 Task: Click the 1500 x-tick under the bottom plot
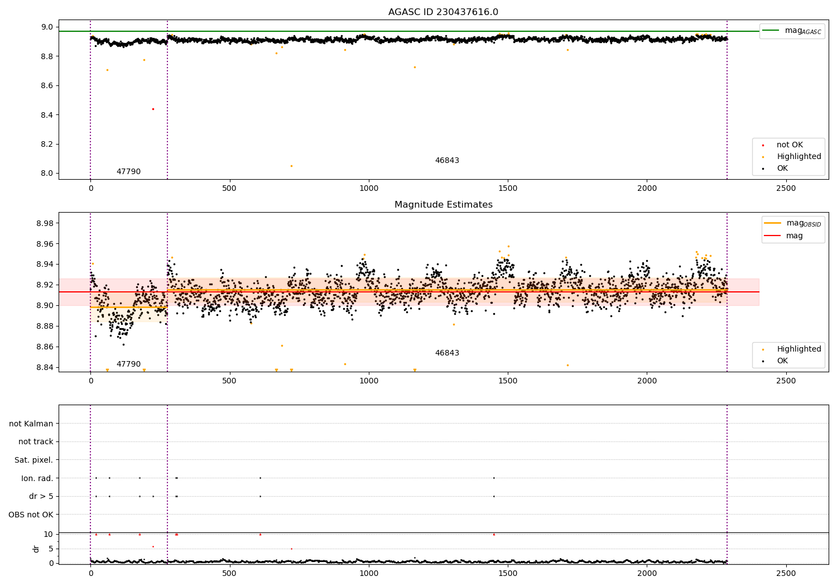coord(508,574)
